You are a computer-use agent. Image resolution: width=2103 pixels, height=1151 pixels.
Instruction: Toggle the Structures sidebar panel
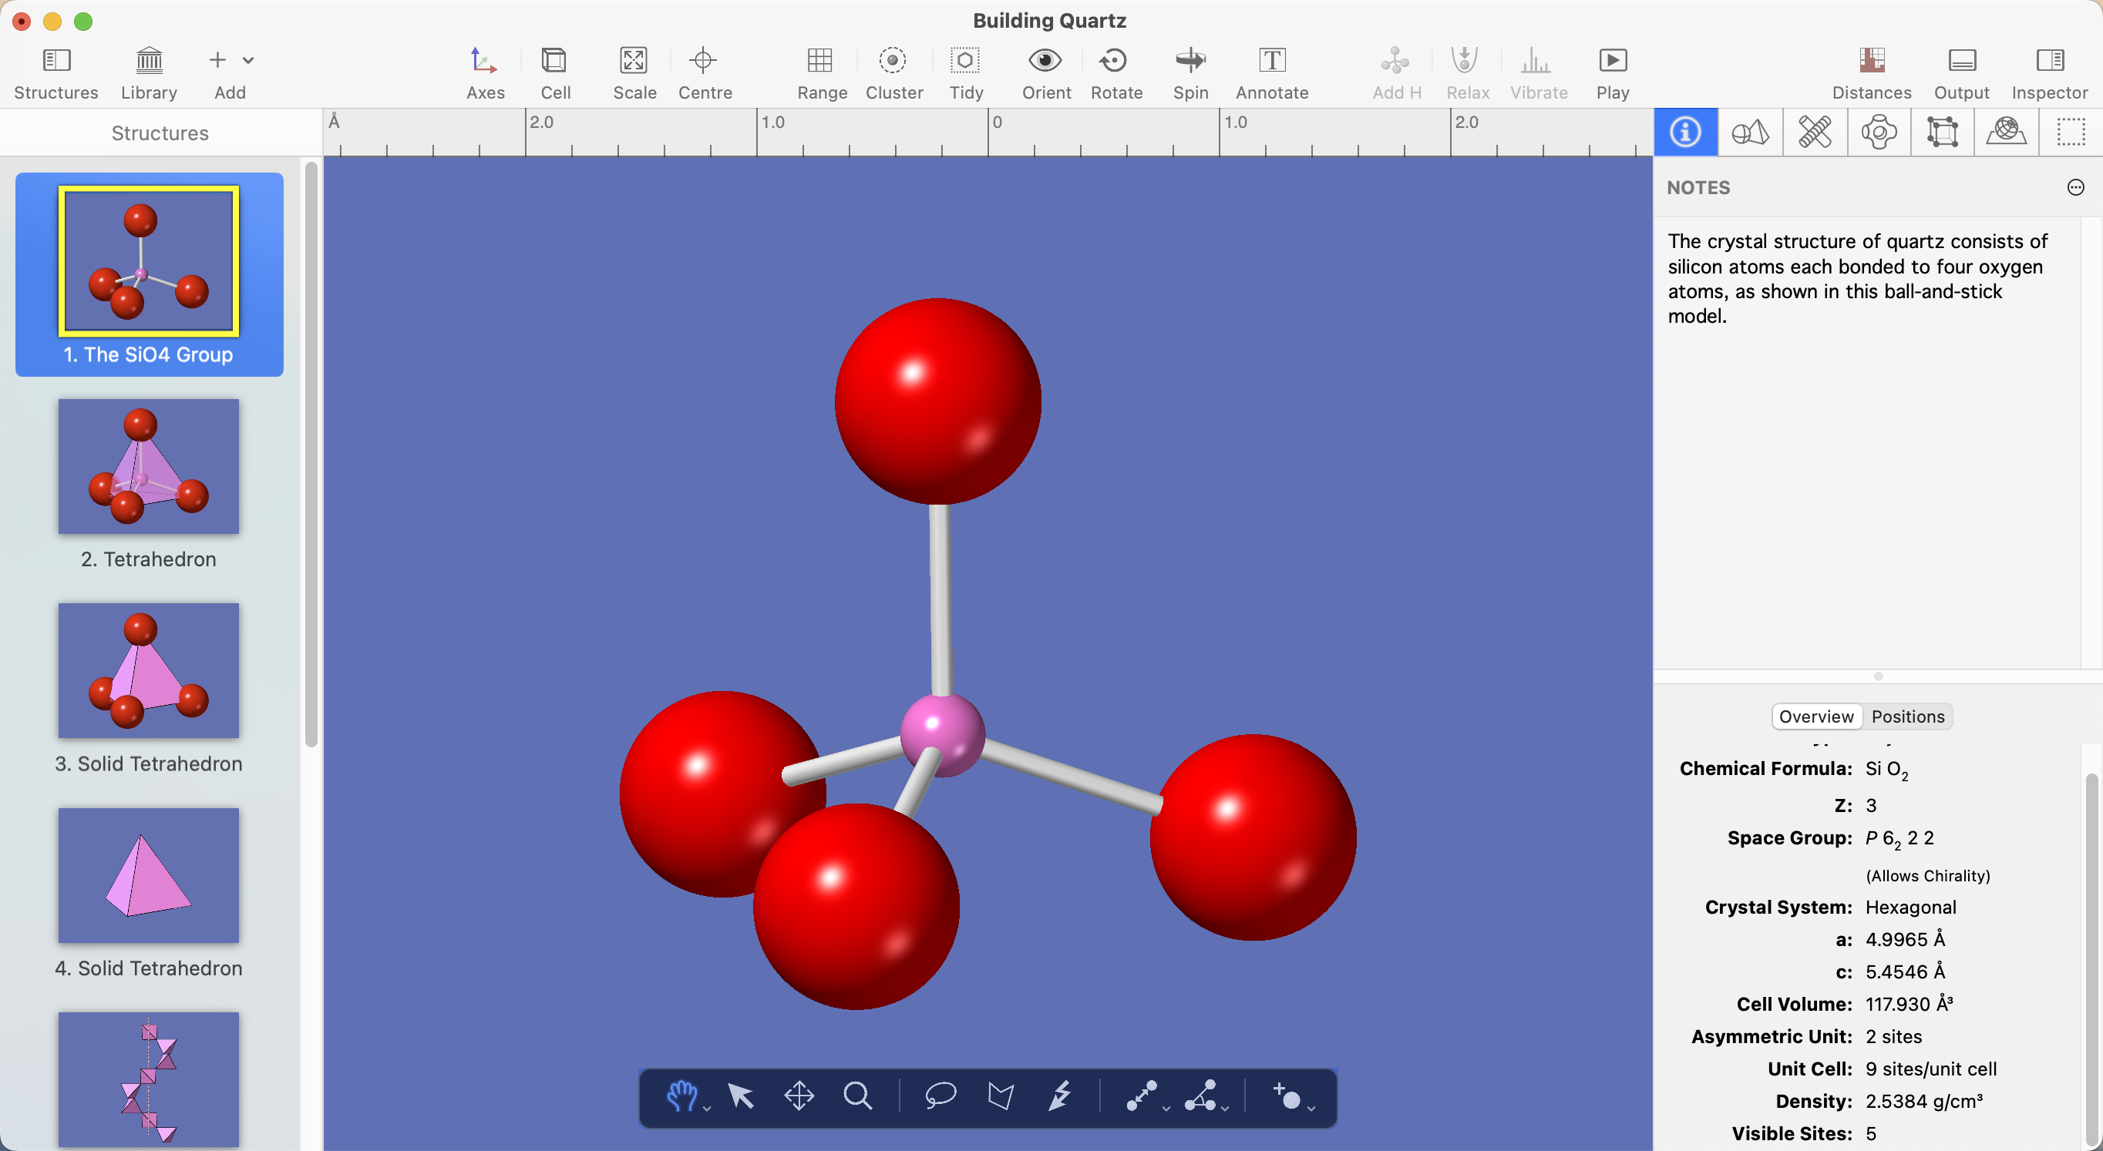(x=56, y=61)
